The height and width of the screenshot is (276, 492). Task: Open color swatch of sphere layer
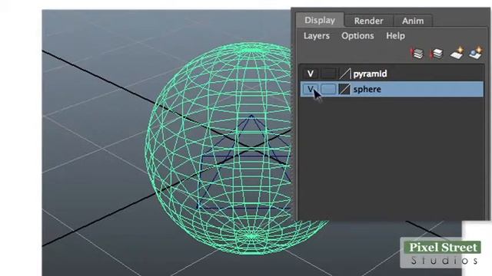[344, 89]
